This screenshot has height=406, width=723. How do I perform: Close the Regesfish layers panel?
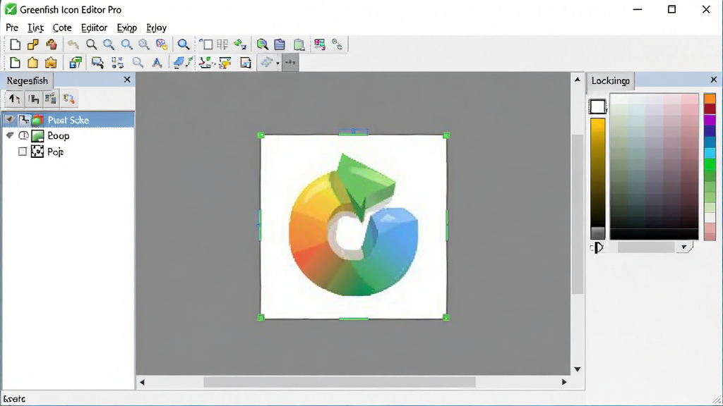tap(127, 80)
